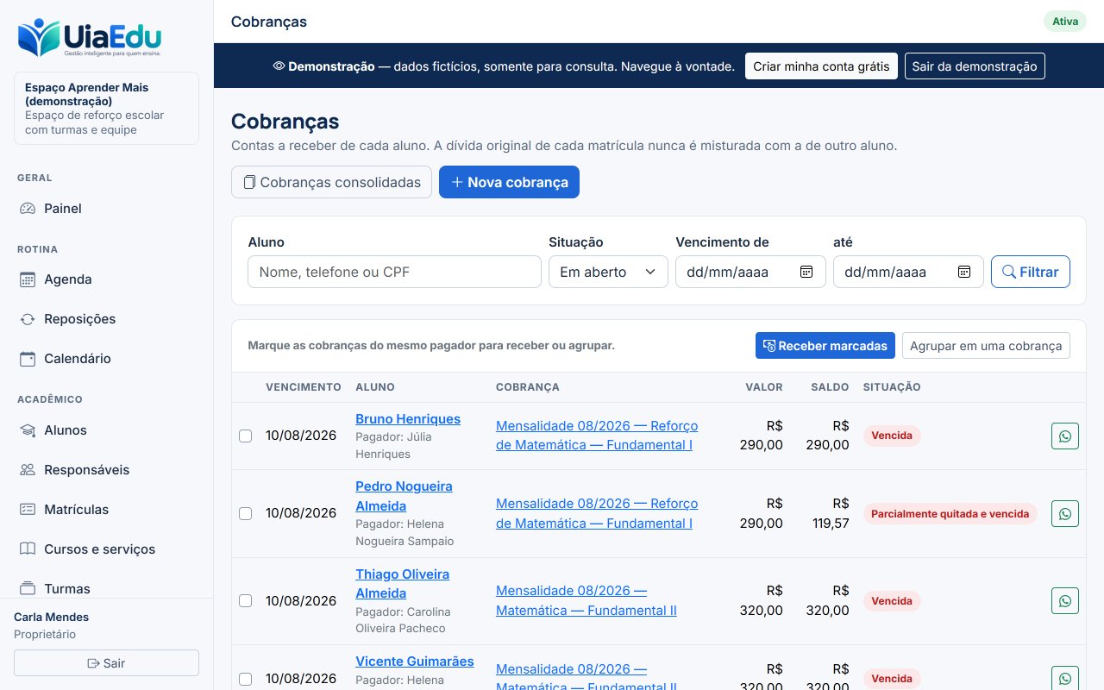The width and height of the screenshot is (1104, 690).
Task: Click the Parcialmente quitada e vencida badge
Action: pos(950,513)
